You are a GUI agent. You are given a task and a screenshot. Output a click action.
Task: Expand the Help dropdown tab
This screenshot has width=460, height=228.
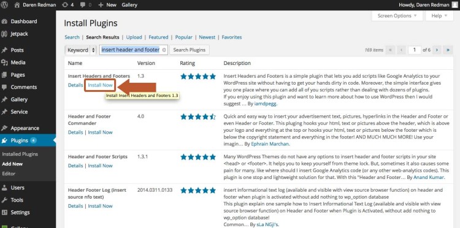439,16
